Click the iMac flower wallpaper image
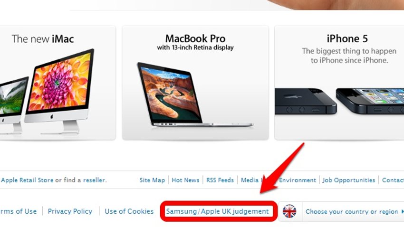404x227 pixels. (x=60, y=82)
